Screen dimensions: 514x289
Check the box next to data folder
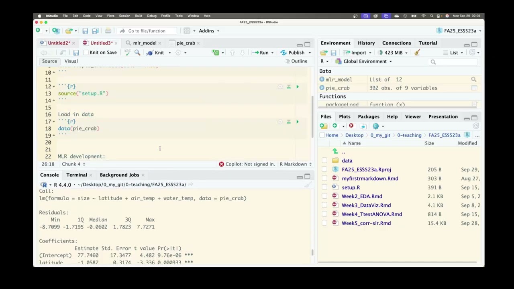click(x=324, y=161)
